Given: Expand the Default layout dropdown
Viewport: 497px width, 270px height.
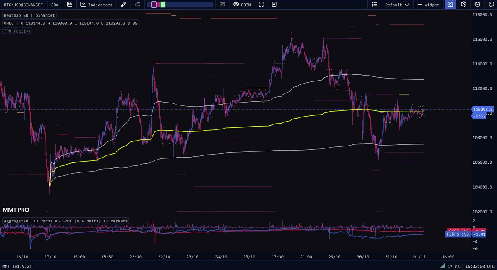Looking at the screenshot, I should (397, 5).
